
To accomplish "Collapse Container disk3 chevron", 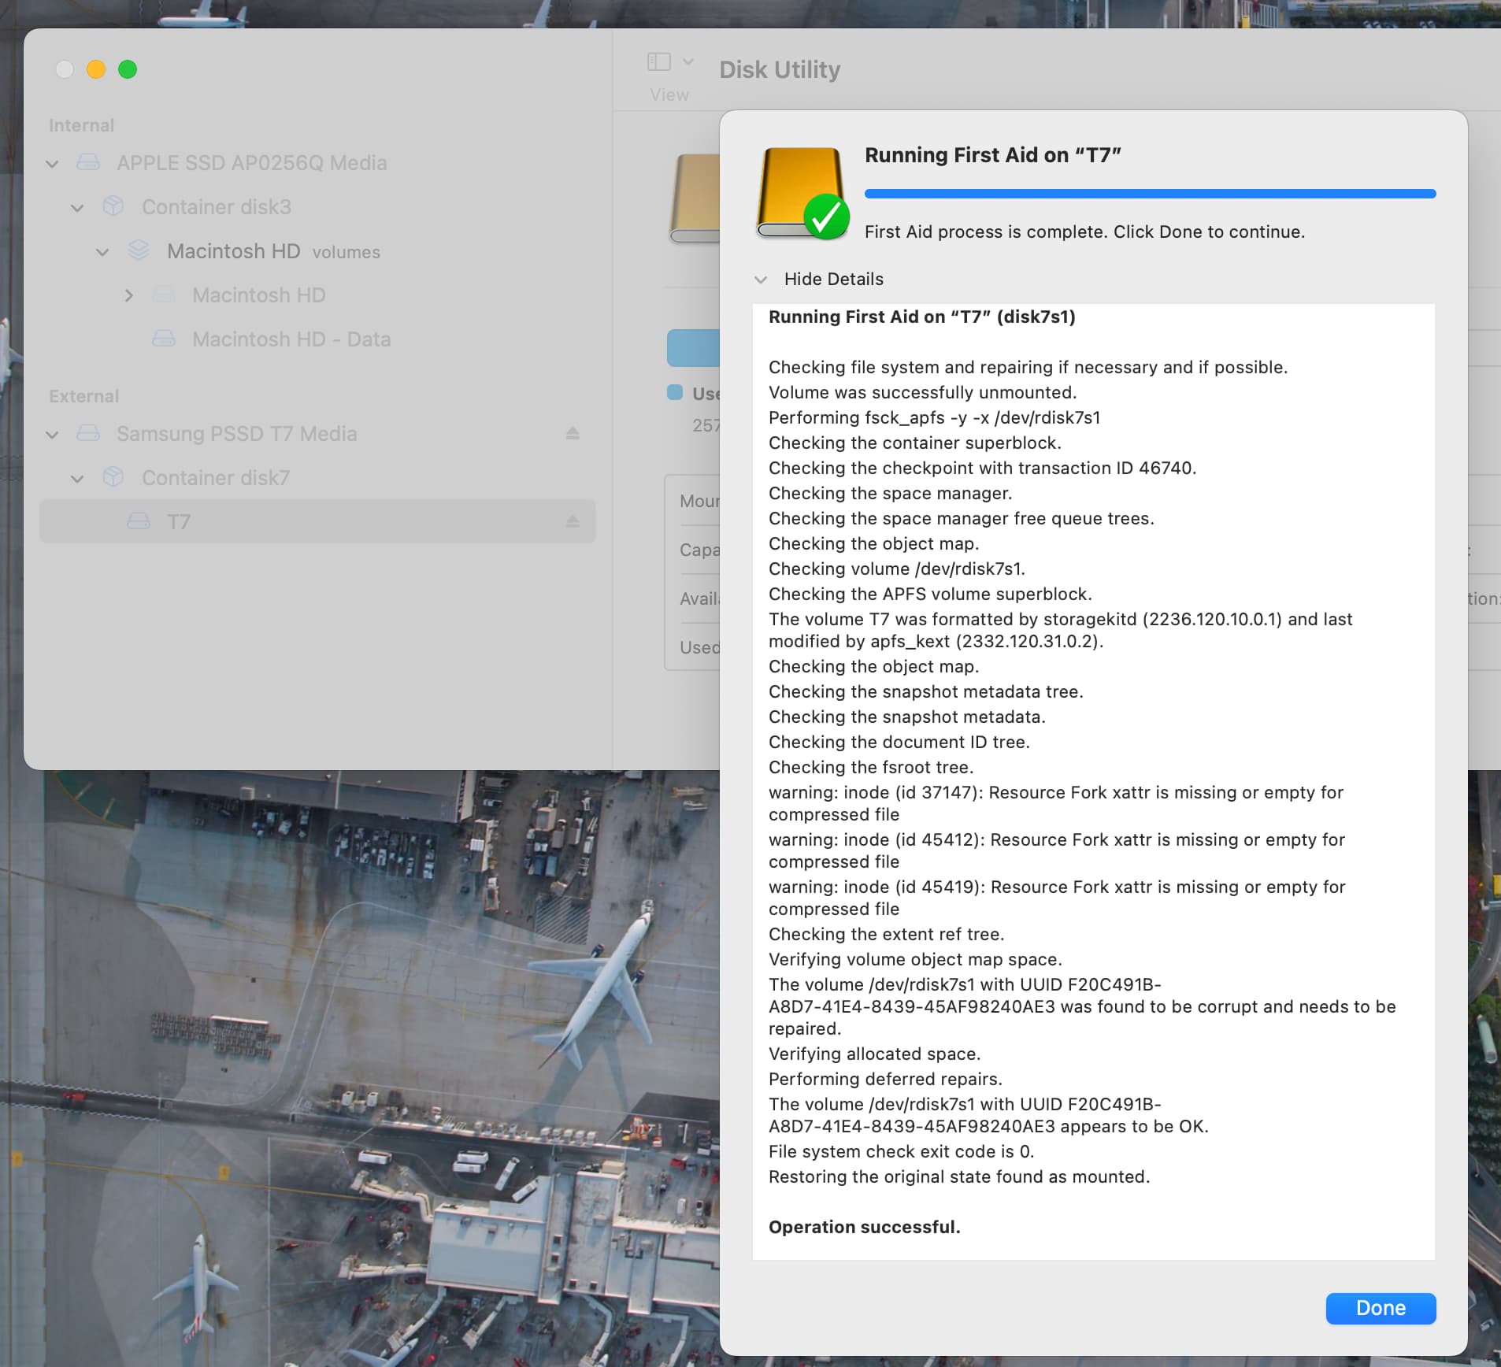I will point(77,208).
